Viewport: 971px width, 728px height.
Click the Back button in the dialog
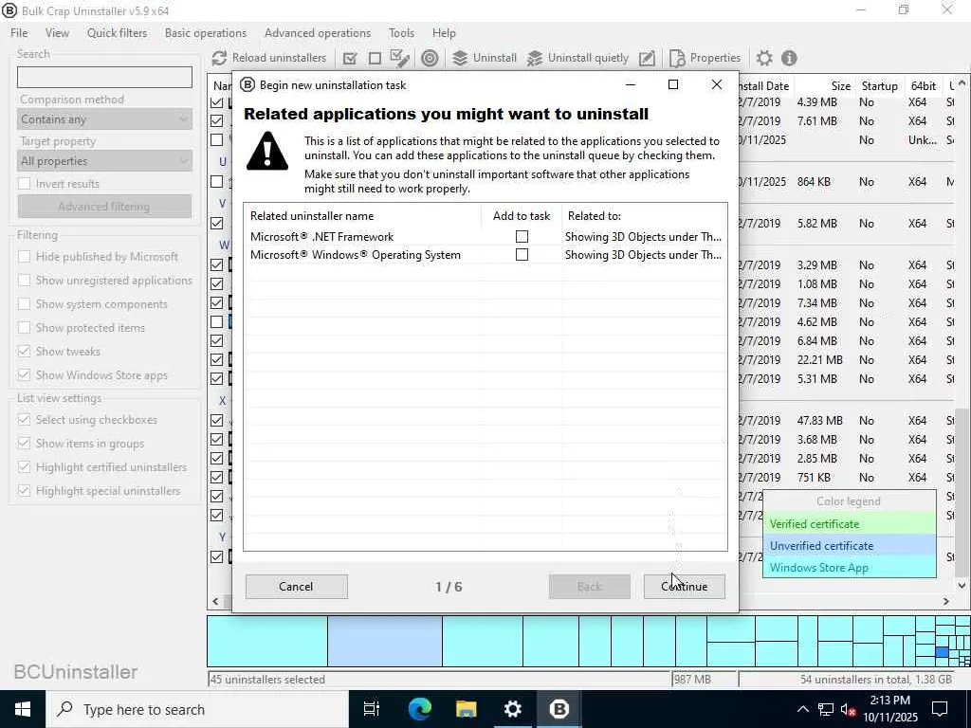590,586
